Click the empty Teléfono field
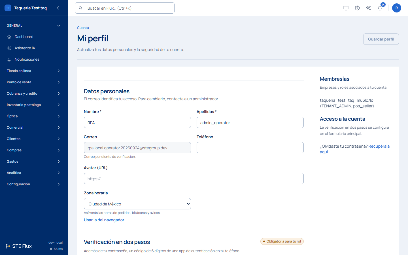 [x=250, y=148]
